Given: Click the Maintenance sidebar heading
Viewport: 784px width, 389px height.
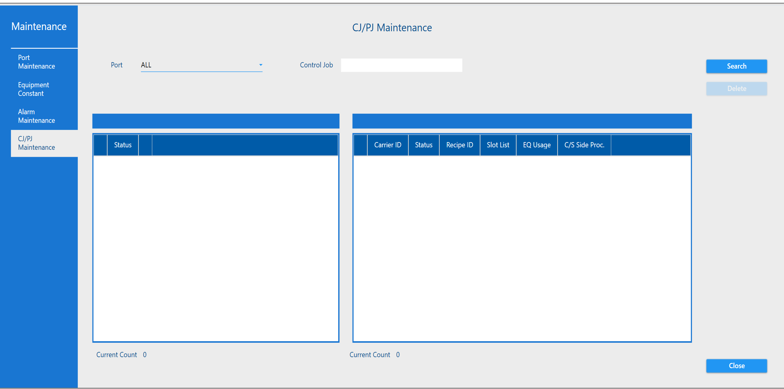Looking at the screenshot, I should pyautogui.click(x=39, y=26).
